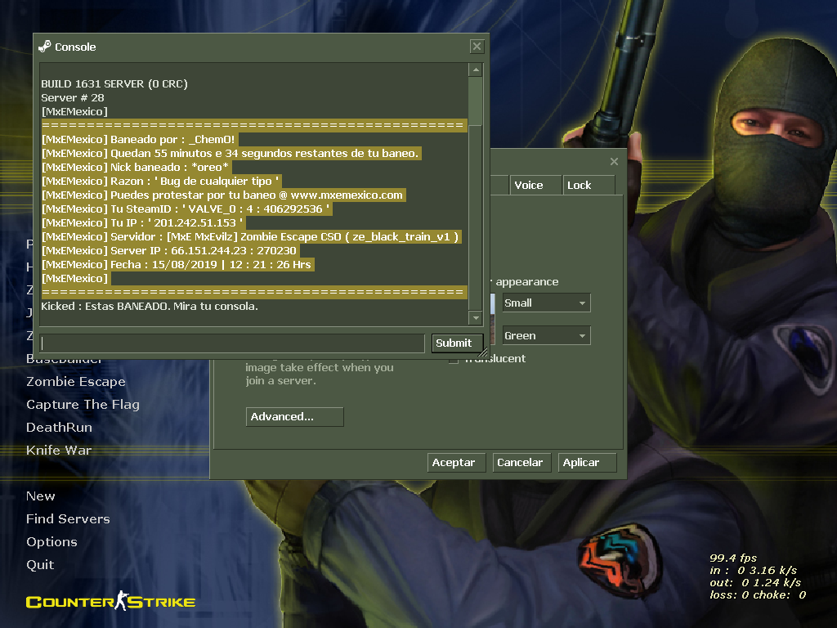Viewport: 837px width, 628px height.
Task: Open the Small crosshair size dropdown
Action: point(546,303)
